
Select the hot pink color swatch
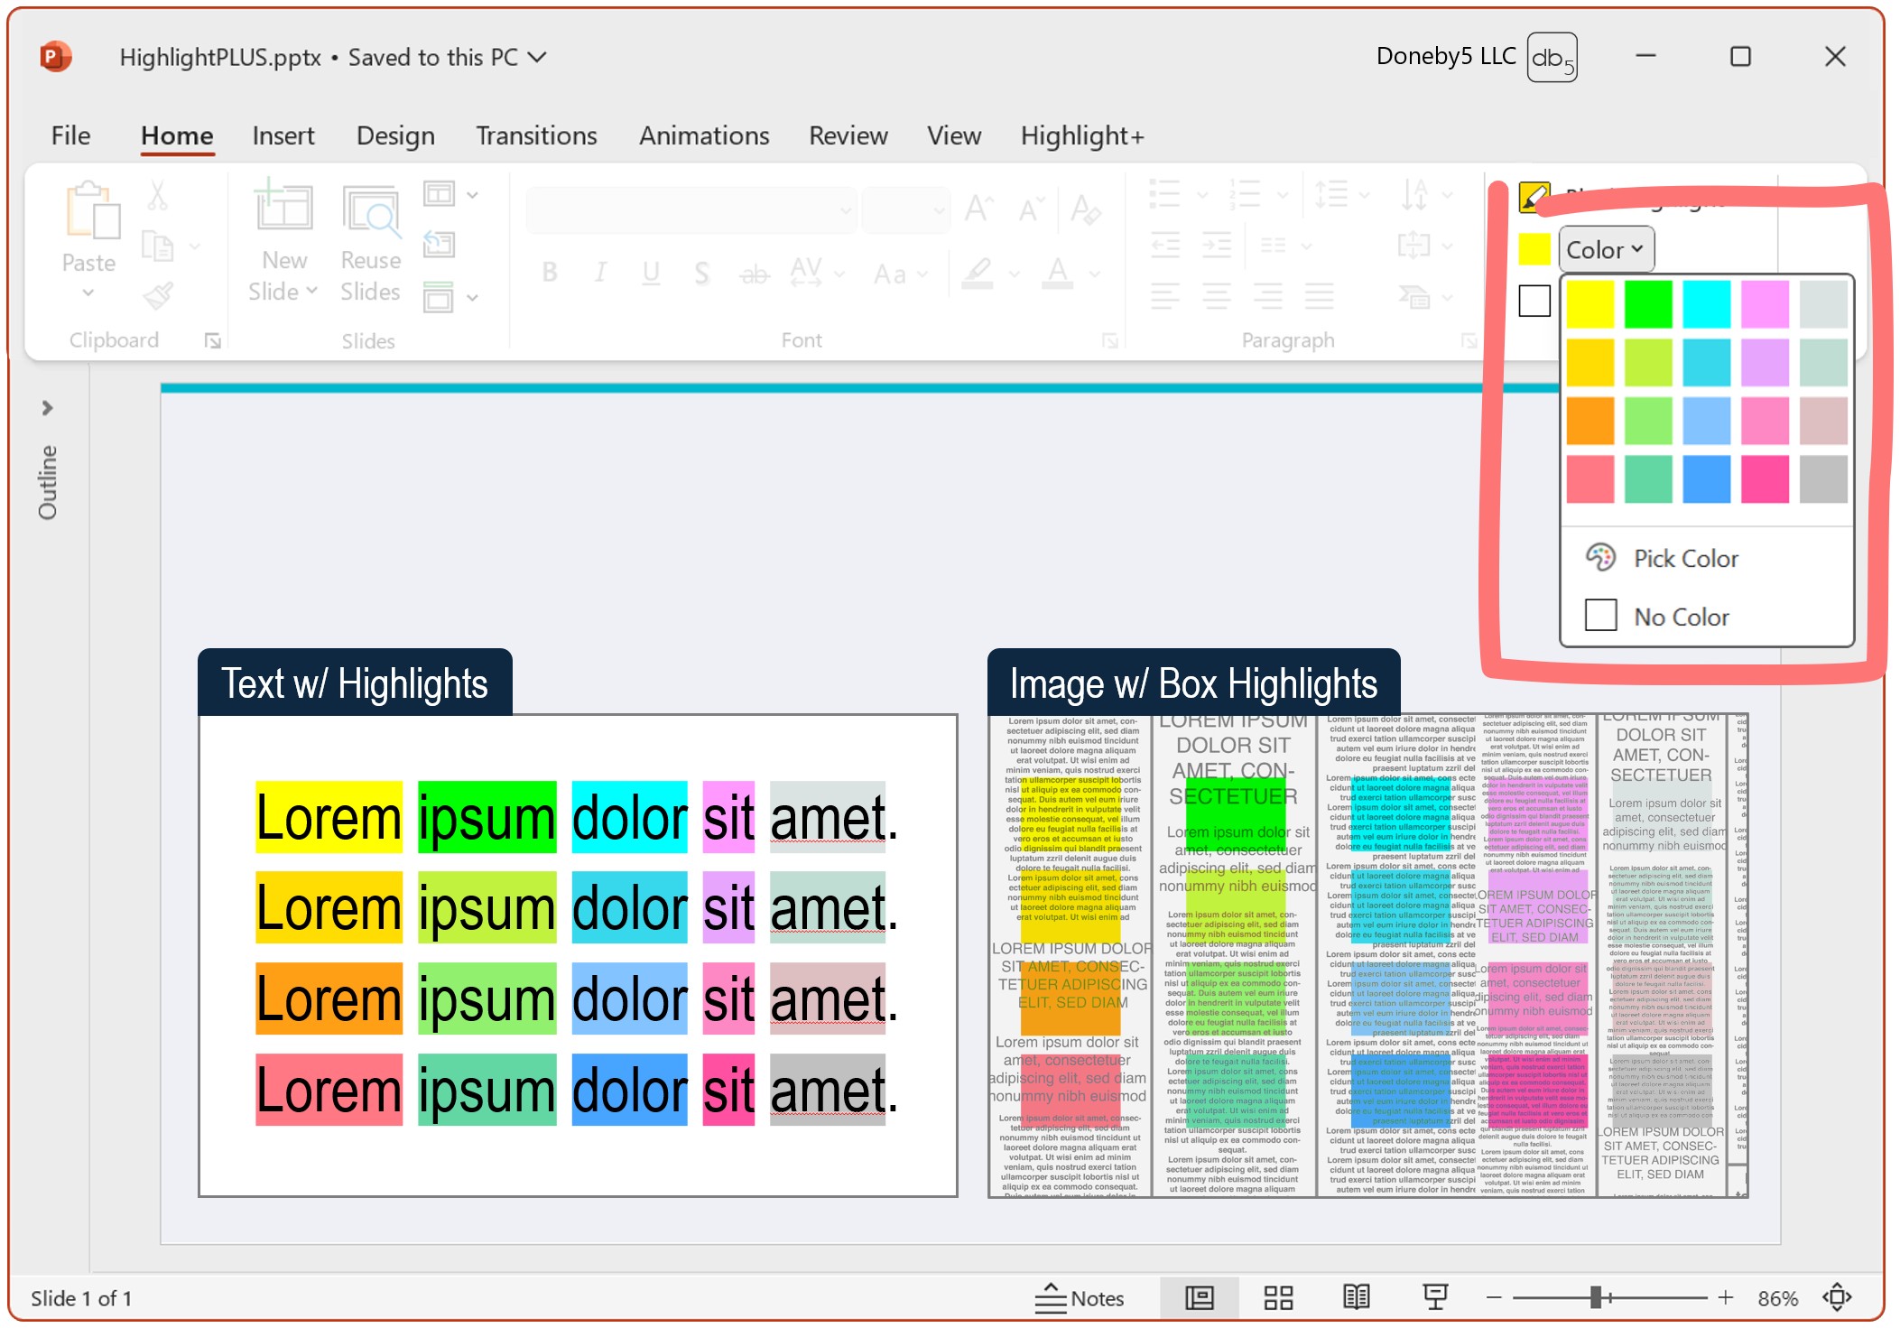click(x=1765, y=478)
